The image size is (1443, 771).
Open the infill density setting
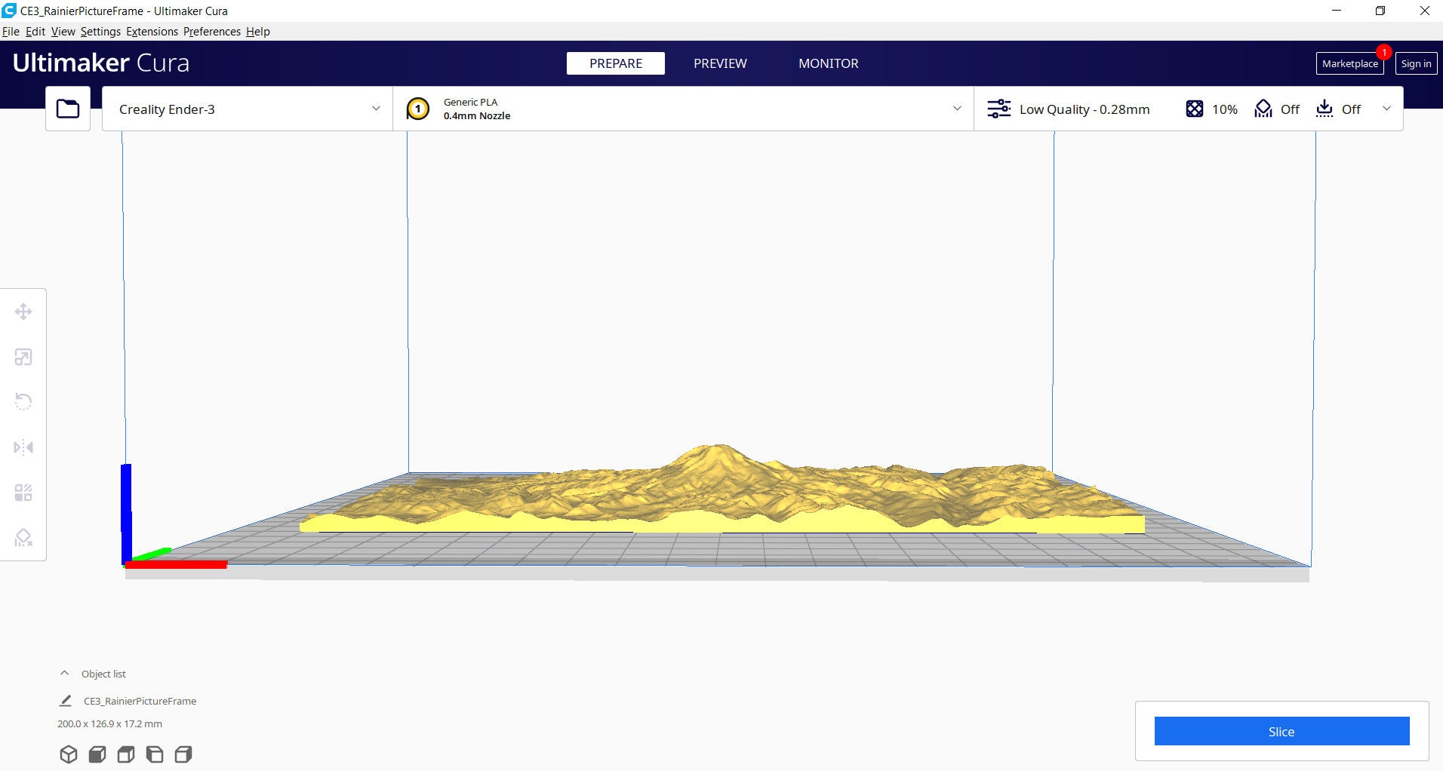coord(1211,109)
